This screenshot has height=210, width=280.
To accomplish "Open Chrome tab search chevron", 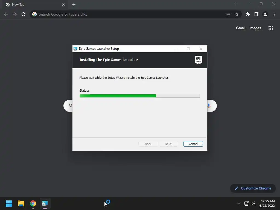I will click(236, 4).
